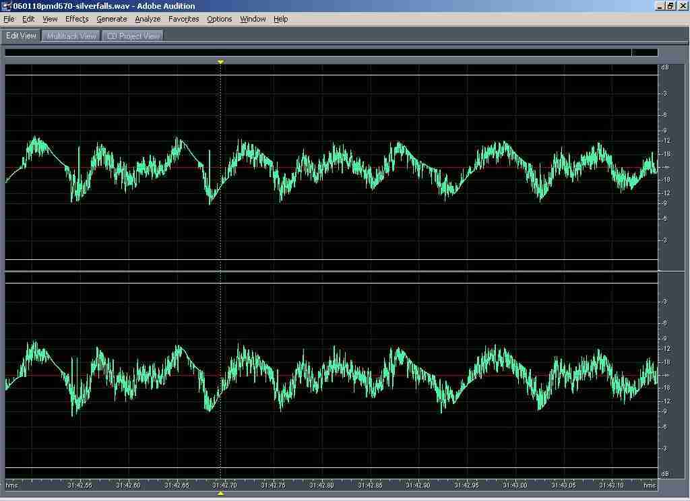Switch to the Multitrack View tab
The image size is (690, 501).
pyautogui.click(x=71, y=36)
